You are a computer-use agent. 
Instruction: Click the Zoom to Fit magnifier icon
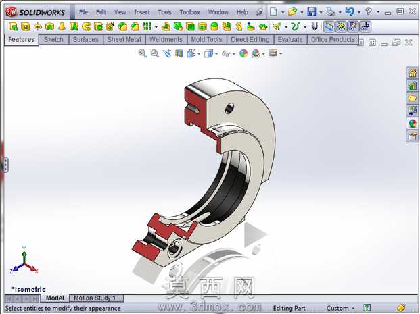(142, 53)
